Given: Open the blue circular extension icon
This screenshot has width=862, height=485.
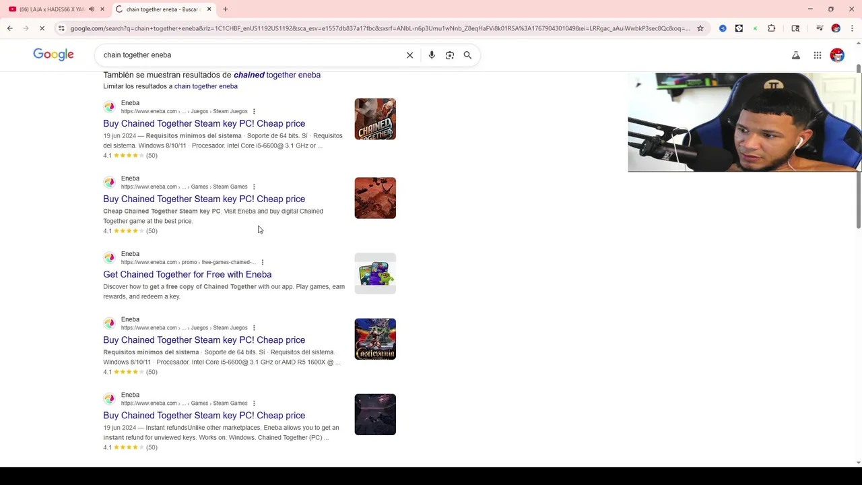Looking at the screenshot, I should [x=723, y=28].
